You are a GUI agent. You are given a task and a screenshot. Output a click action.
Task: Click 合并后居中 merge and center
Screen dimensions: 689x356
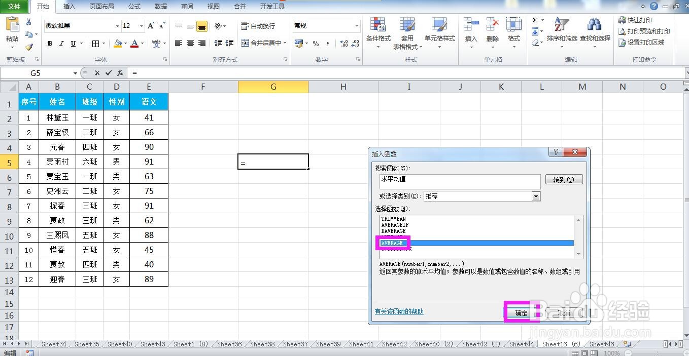point(261,43)
